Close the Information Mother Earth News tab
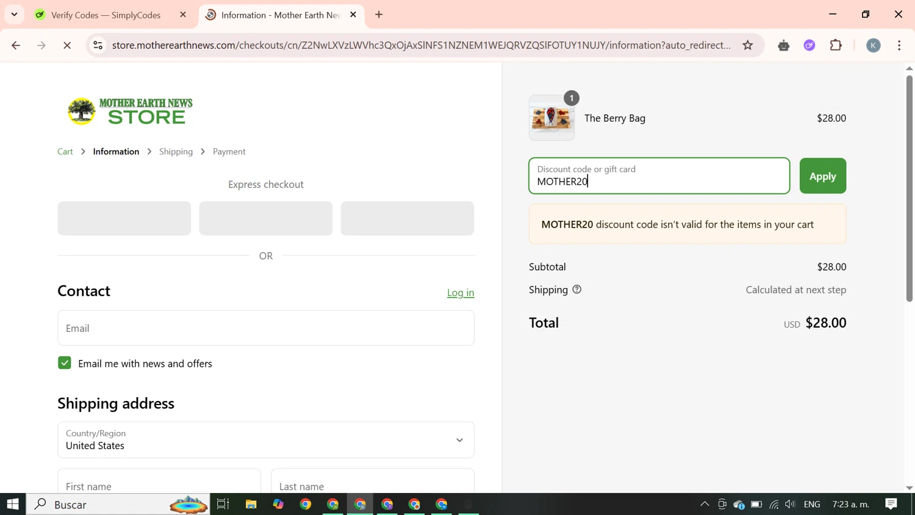Image resolution: width=915 pixels, height=515 pixels. pyautogui.click(x=353, y=15)
